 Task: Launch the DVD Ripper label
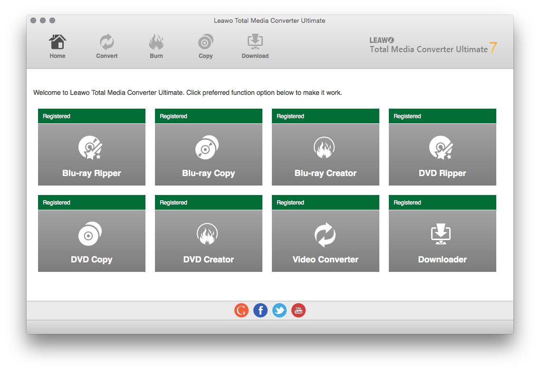click(x=442, y=173)
